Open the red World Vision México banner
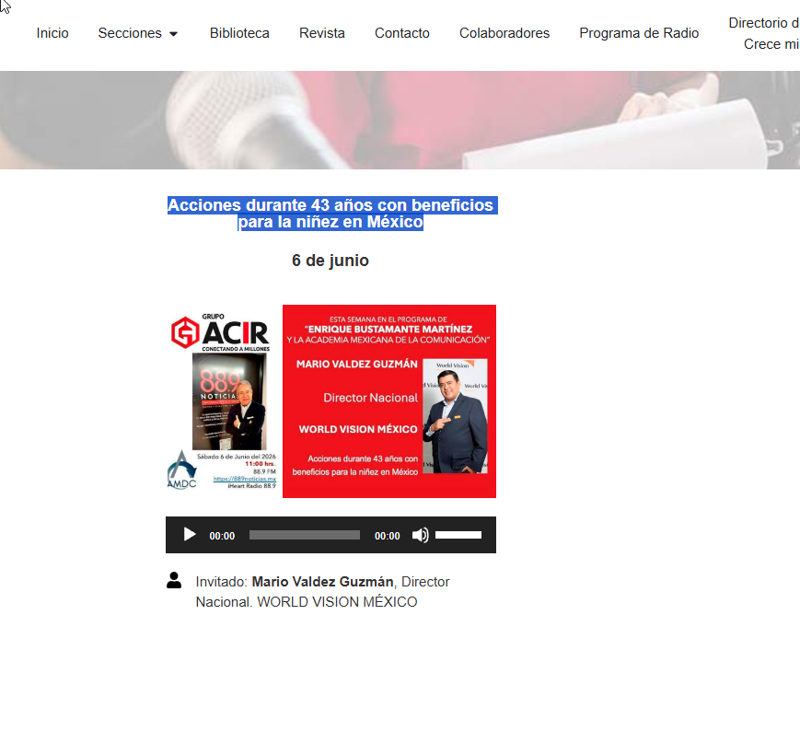This screenshot has height=731, width=800. (x=389, y=401)
